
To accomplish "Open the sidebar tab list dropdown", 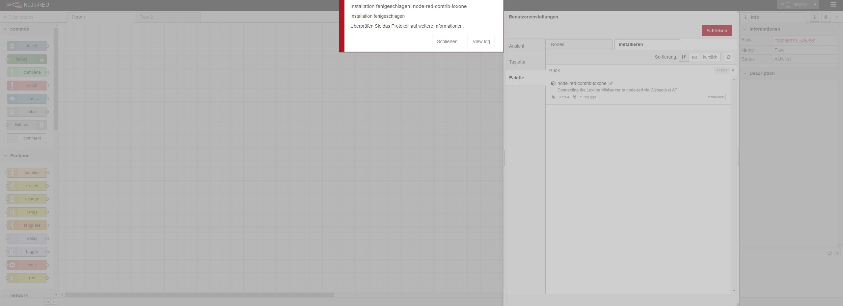I will coord(837,17).
